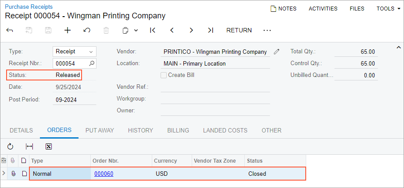Click the back arrow toolbar icon

point(10,30)
